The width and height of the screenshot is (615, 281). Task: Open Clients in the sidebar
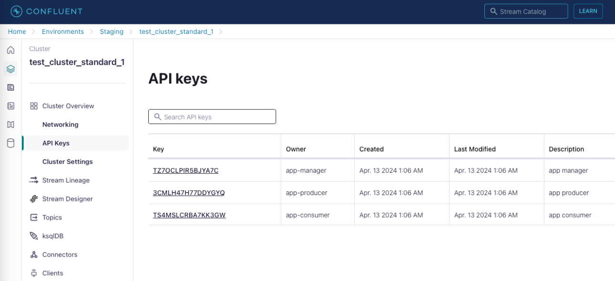(52, 273)
